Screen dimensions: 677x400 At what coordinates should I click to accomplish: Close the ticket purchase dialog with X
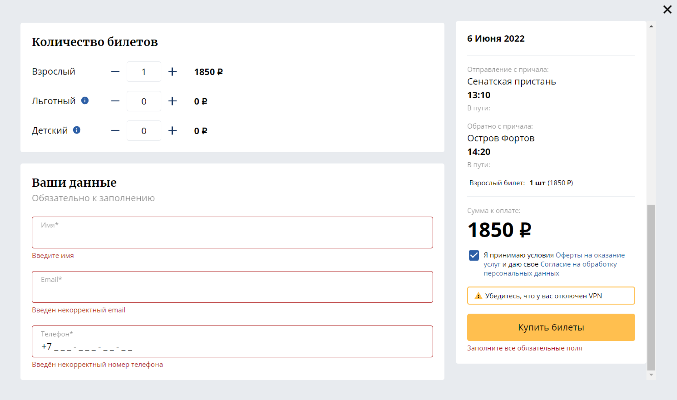667,9
